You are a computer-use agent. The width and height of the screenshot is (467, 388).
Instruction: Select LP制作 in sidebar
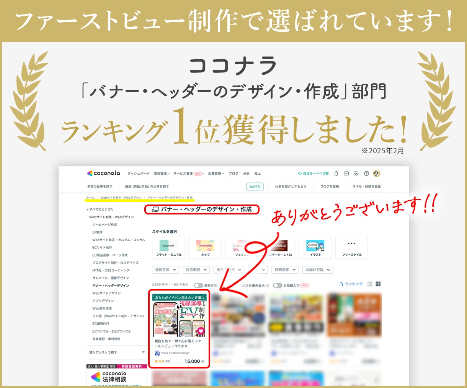[97, 232]
